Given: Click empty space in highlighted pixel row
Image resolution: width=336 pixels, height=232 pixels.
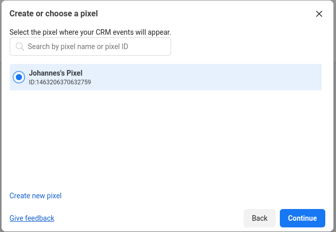Looking at the screenshot, I should click(x=204, y=77).
